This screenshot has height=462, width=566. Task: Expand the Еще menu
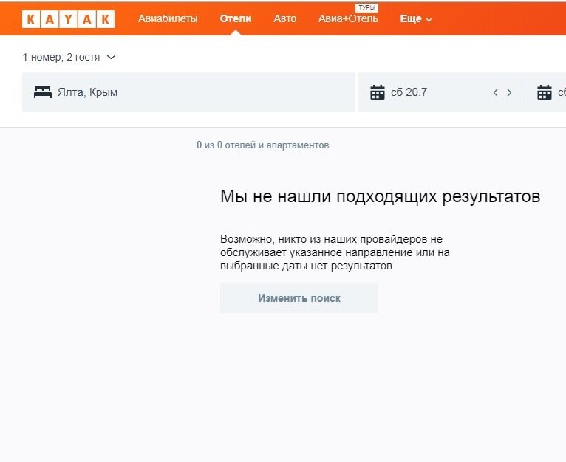[x=415, y=18]
